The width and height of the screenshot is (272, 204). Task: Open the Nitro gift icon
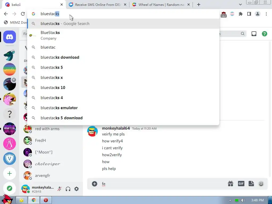tap(231, 184)
